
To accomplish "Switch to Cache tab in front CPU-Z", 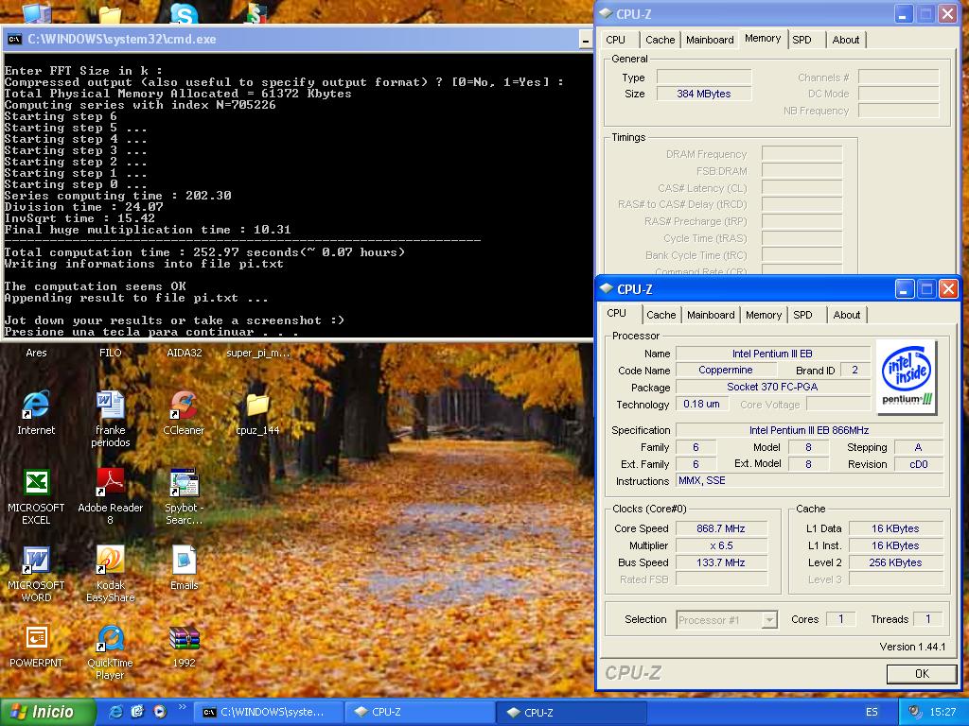I will [x=661, y=315].
